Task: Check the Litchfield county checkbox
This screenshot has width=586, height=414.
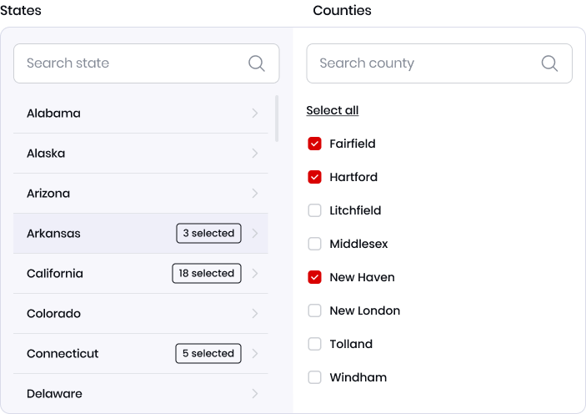Action: pos(315,210)
